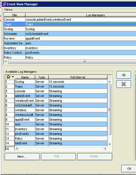Select the Policy Control view row
The width and height of the screenshot is (136, 175).
[70, 53]
